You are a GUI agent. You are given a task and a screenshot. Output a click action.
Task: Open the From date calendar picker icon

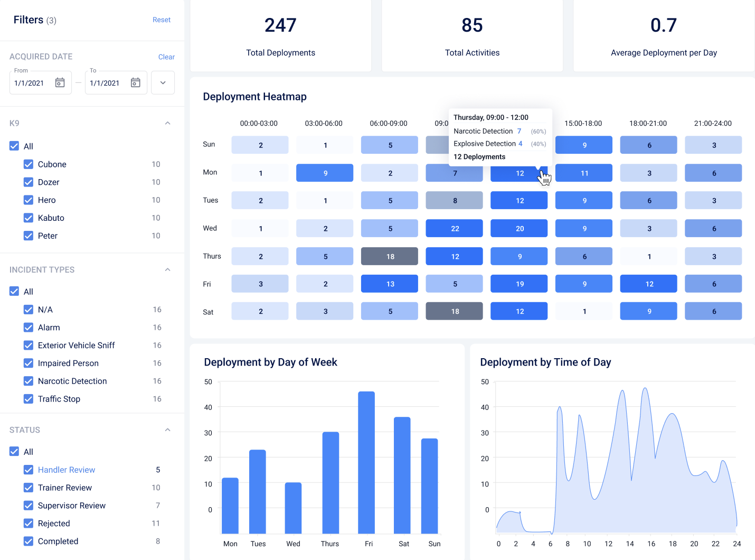point(60,83)
